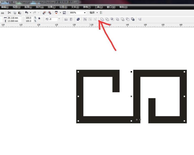Viewport: 194px width, 155px height.
Task: Click the Ungroup icon
Action: 90,19
